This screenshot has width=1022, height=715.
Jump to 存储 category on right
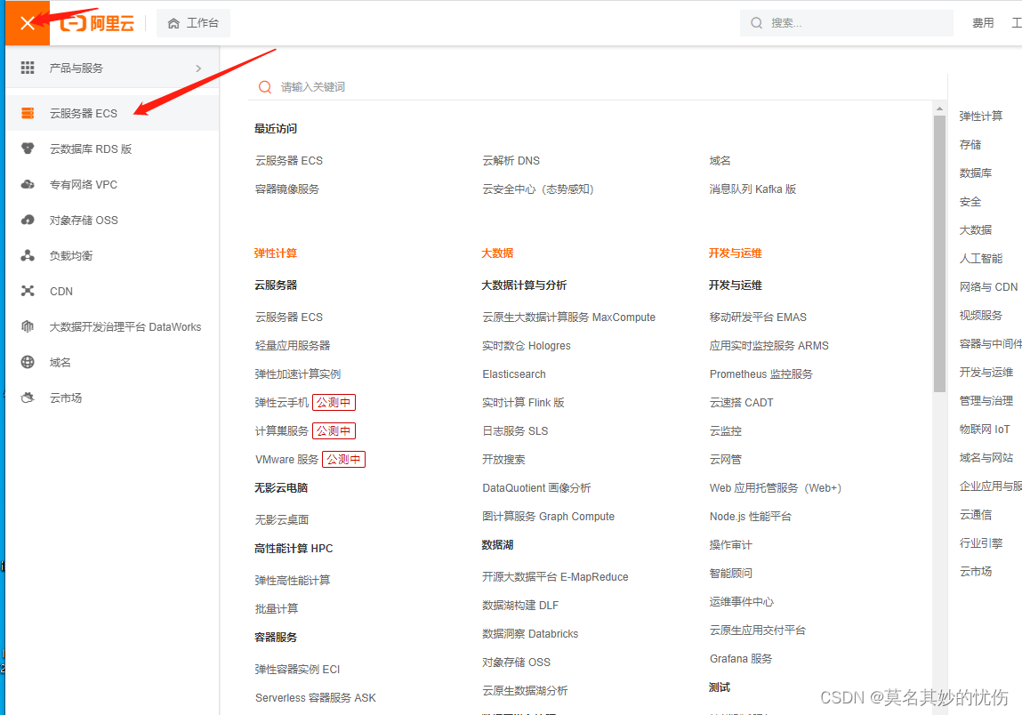tap(970, 145)
